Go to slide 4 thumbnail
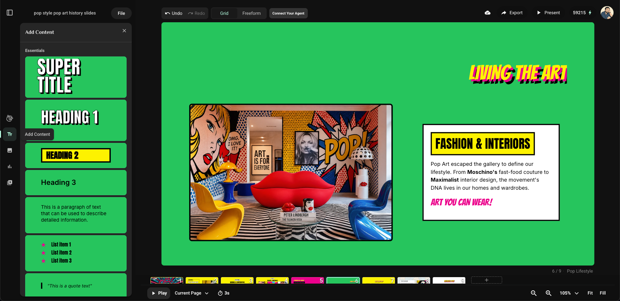This screenshot has width=620, height=301. tap(272, 280)
